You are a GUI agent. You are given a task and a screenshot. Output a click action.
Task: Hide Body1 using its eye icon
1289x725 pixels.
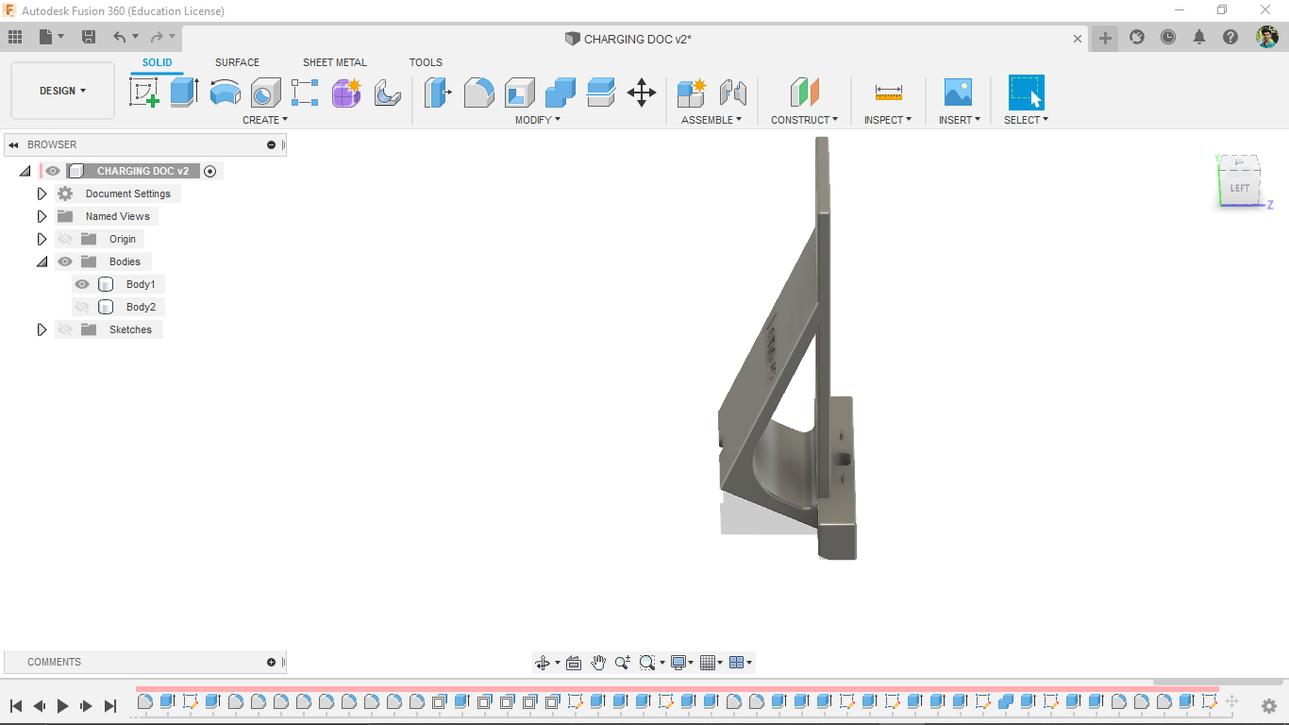[82, 283]
